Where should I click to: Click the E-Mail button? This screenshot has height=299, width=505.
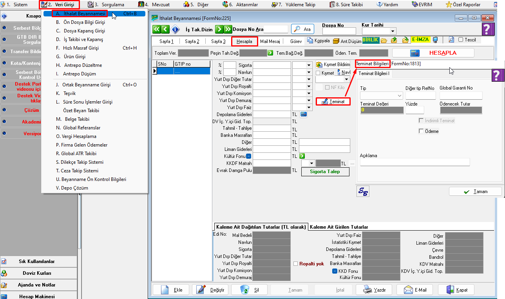point(415,290)
